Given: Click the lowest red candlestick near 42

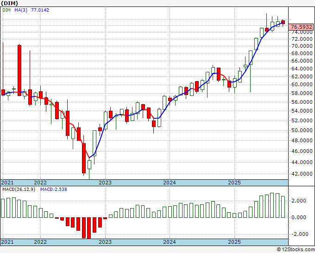Looking at the screenshot, I should (84, 158).
